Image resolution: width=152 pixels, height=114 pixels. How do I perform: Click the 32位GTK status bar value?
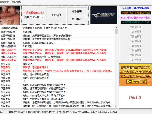click(x=90, y=112)
